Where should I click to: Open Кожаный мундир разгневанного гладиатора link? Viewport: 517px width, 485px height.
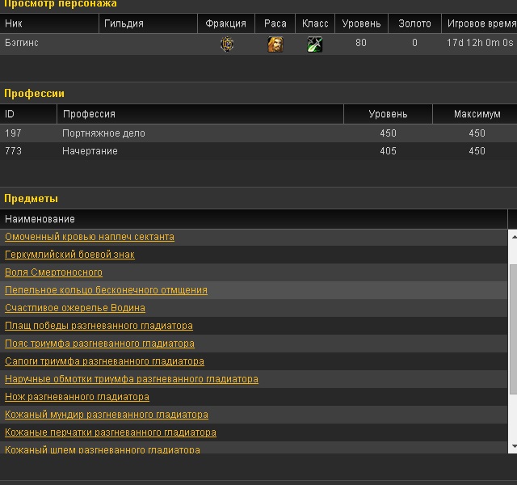pyautogui.click(x=107, y=415)
